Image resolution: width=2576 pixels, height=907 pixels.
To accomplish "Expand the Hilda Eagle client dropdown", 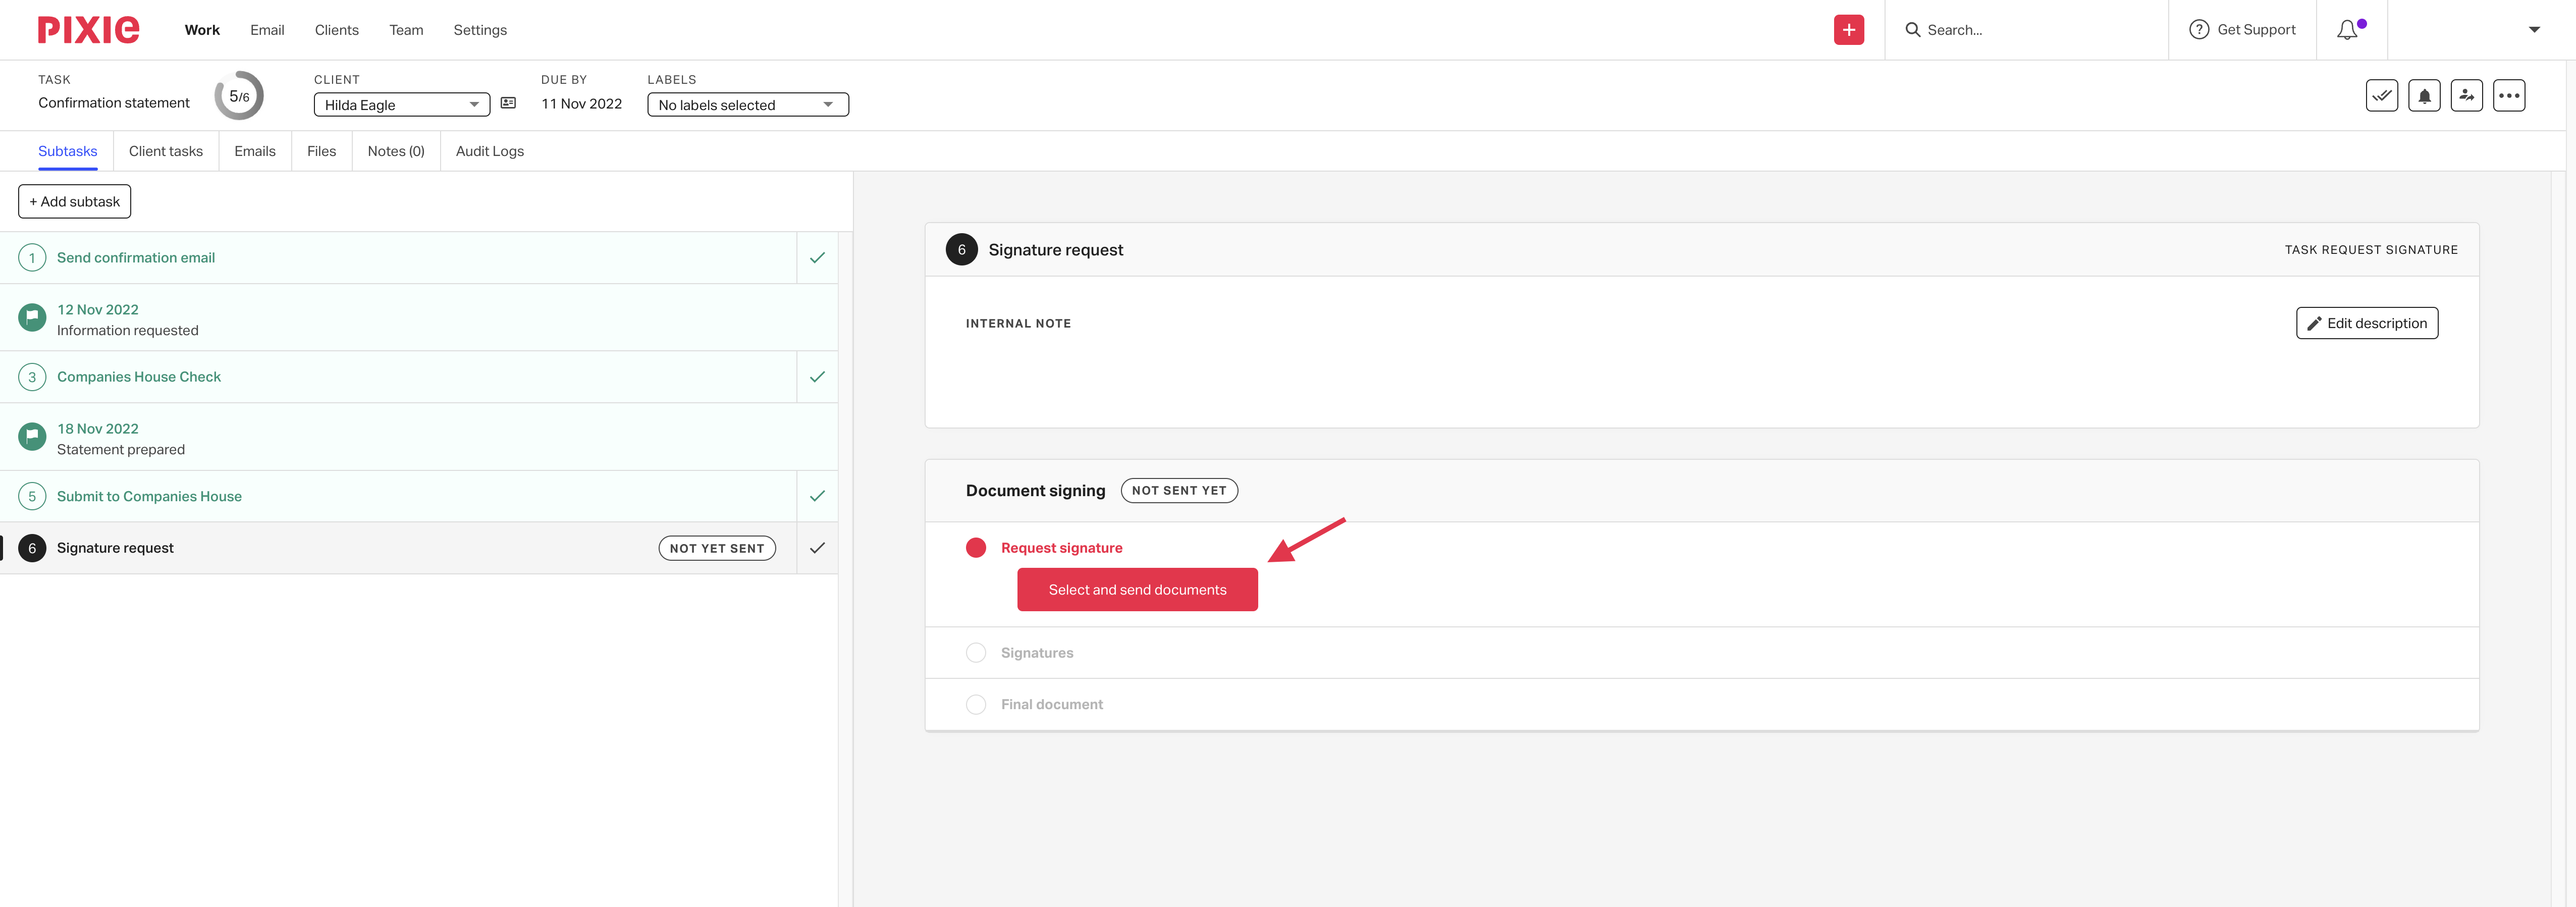I will [401, 105].
